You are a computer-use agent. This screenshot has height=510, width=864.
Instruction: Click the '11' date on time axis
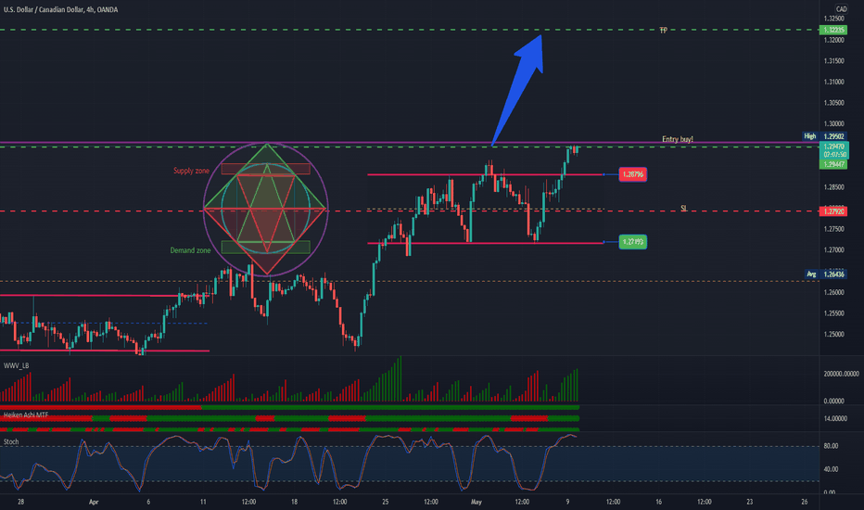click(203, 503)
